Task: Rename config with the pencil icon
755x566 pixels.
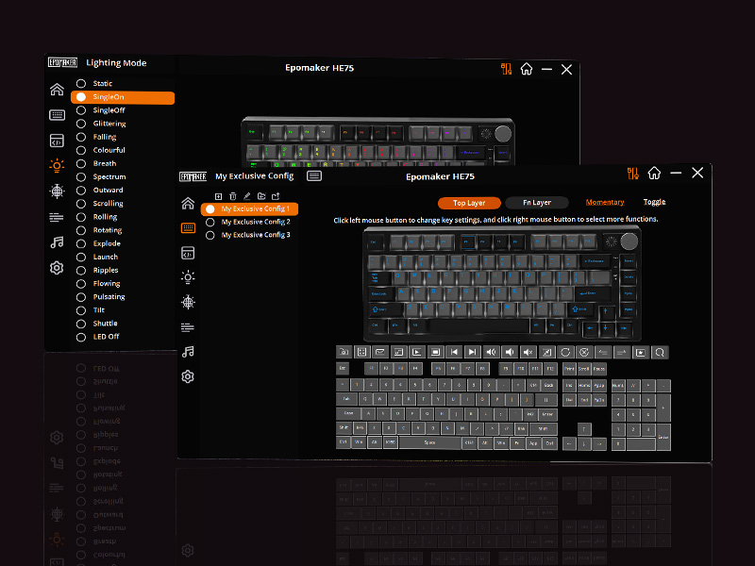Action: [247, 196]
